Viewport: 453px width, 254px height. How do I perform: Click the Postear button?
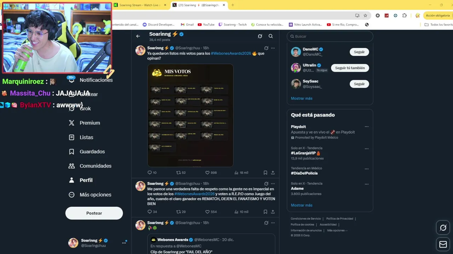94,213
